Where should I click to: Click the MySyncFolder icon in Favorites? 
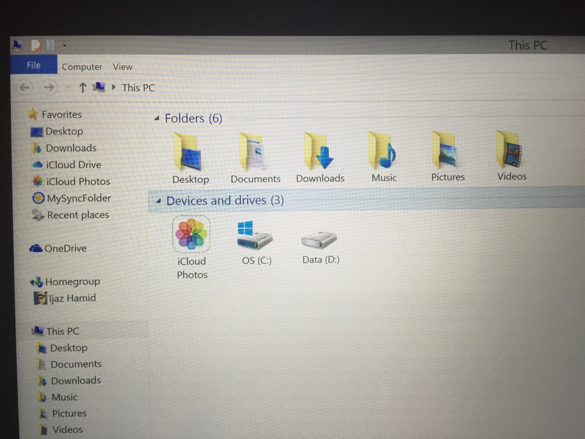[38, 198]
